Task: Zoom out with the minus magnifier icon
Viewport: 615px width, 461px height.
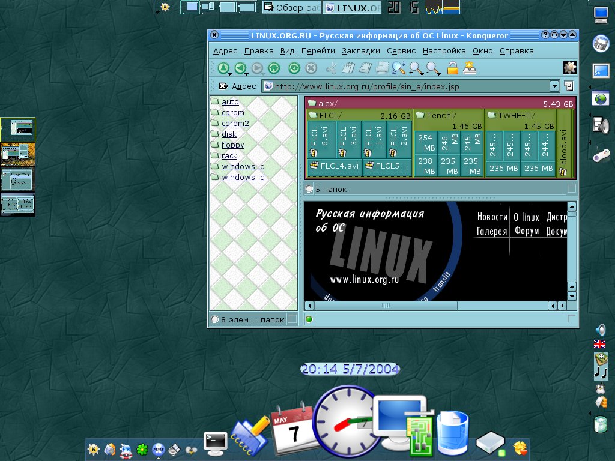Action: pyautogui.click(x=432, y=68)
